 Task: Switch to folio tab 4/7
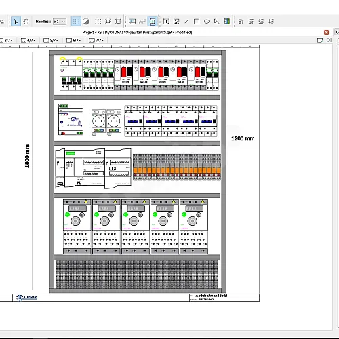point(28,40)
